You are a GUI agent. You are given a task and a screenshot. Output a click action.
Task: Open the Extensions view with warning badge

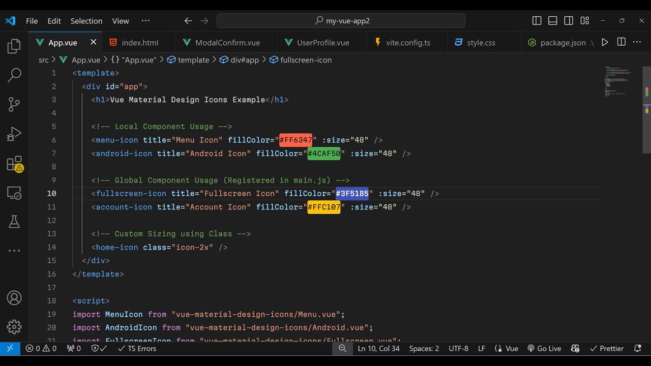[x=14, y=164]
